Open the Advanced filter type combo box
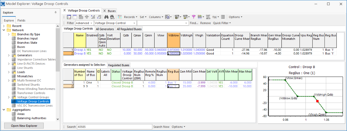 (x=85, y=23)
